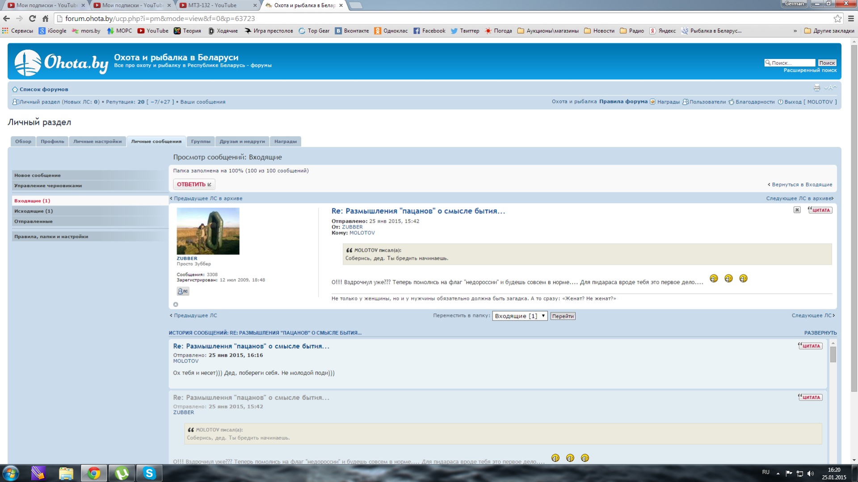Click the delete message X icon
Viewport: 858px width, 482px height.
pos(797,210)
